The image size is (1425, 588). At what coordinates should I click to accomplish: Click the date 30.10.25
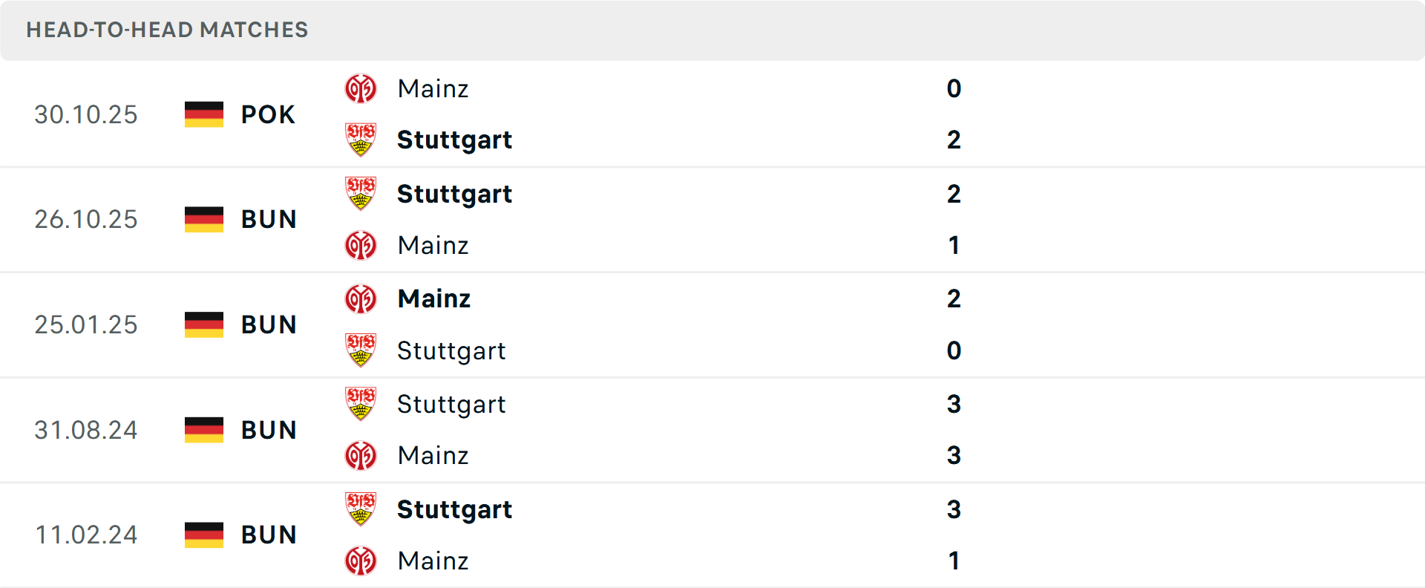click(x=86, y=114)
